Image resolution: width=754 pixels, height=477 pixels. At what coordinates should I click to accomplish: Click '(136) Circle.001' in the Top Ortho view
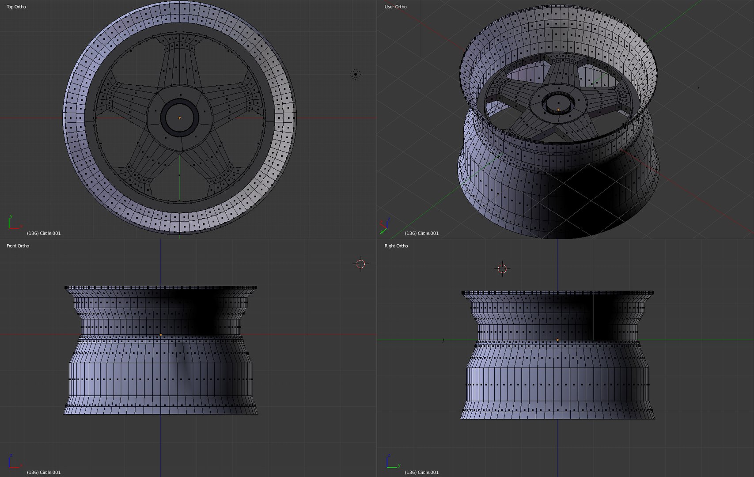tap(44, 233)
